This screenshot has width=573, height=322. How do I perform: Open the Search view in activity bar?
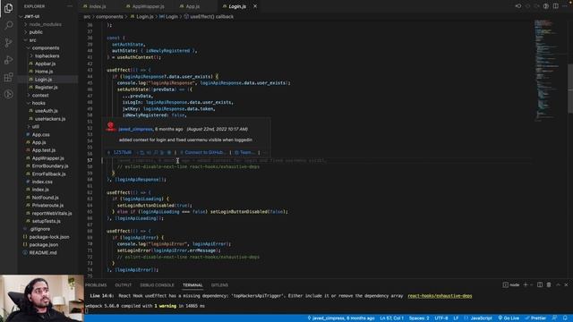pyautogui.click(x=8, y=25)
